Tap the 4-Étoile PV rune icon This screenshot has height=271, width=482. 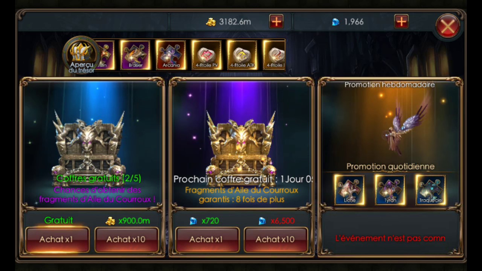pyautogui.click(x=206, y=55)
